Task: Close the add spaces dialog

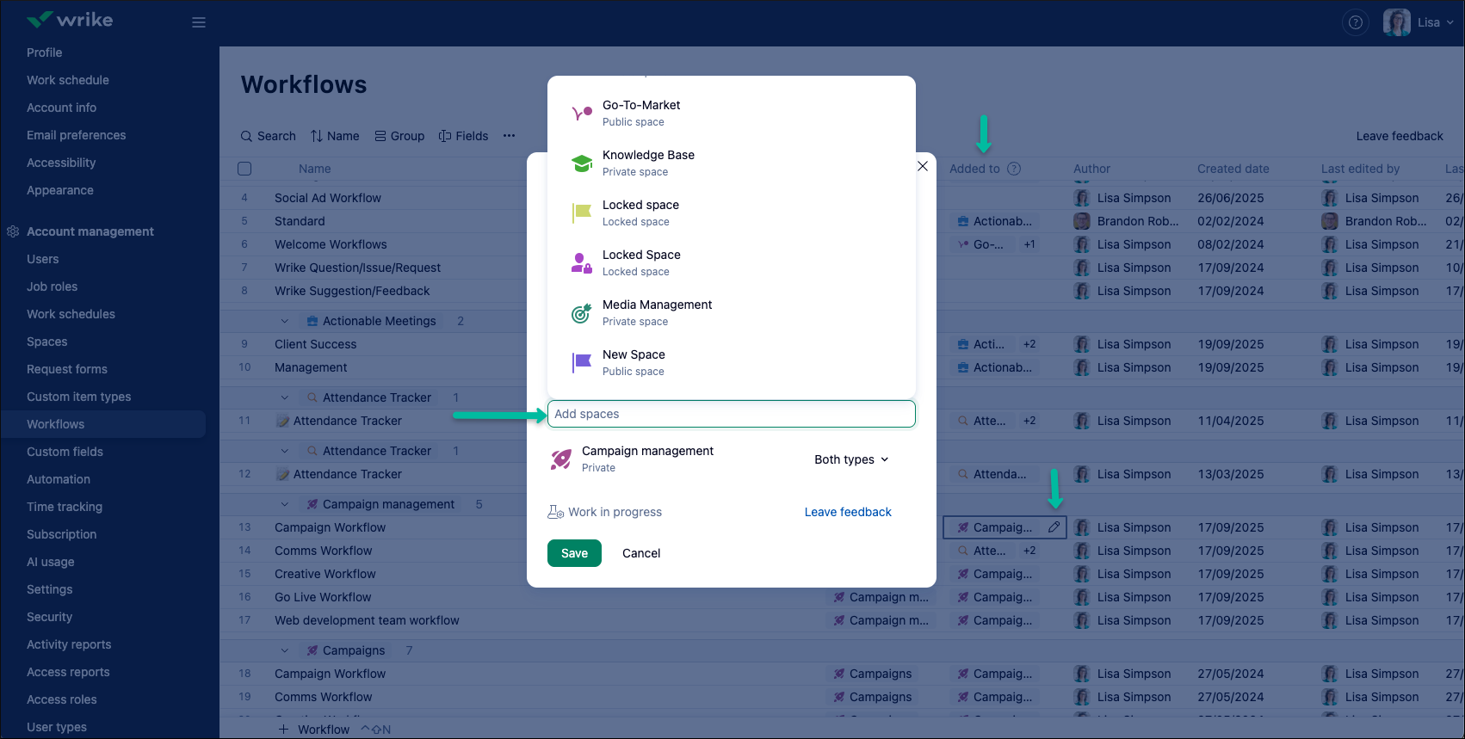Action: tap(923, 166)
